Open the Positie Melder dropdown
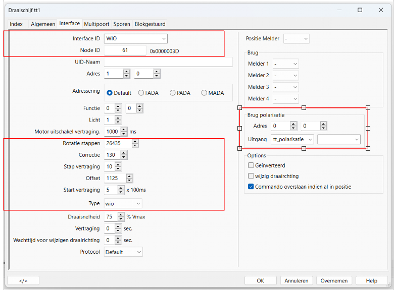The width and height of the screenshot is (394, 290). click(296, 39)
